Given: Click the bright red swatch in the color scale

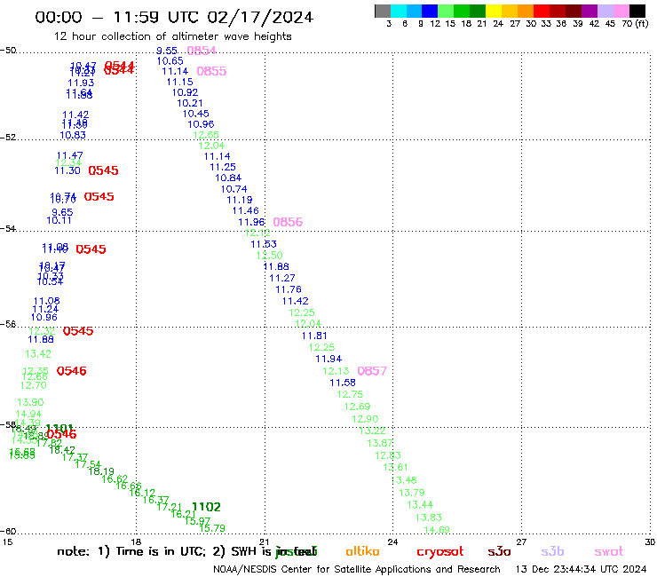Looking at the screenshot, I should [542, 11].
